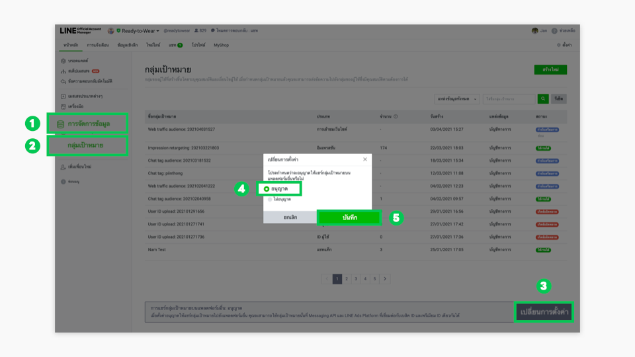Close the เปลี่ยนการตั้งค่า dialog with X
The image size is (635, 357).
364,159
